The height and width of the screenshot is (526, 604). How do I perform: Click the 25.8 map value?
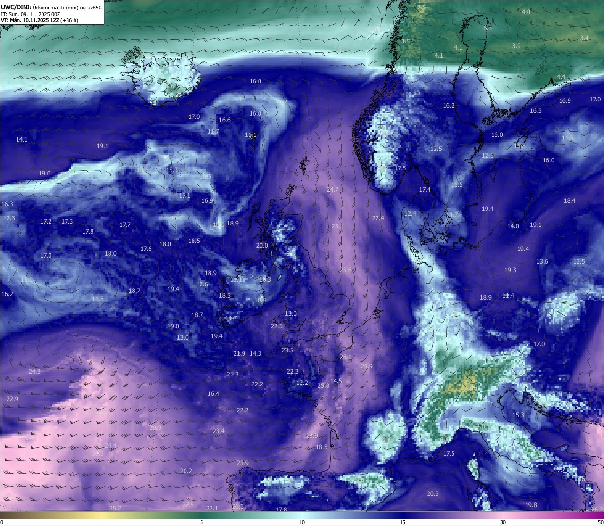323,385
